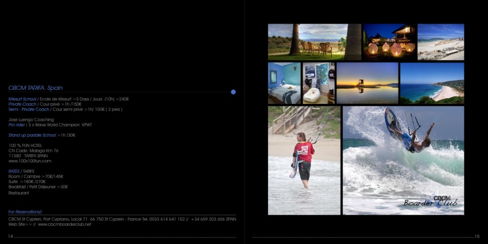Screen dimensions: 488x244
Task: Click page number 15
Action: pyautogui.click(x=477, y=237)
